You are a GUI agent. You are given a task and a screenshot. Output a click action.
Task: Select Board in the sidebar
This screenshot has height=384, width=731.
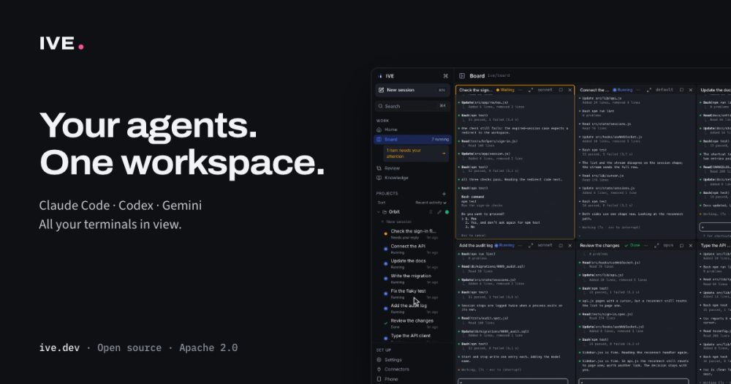coord(412,140)
